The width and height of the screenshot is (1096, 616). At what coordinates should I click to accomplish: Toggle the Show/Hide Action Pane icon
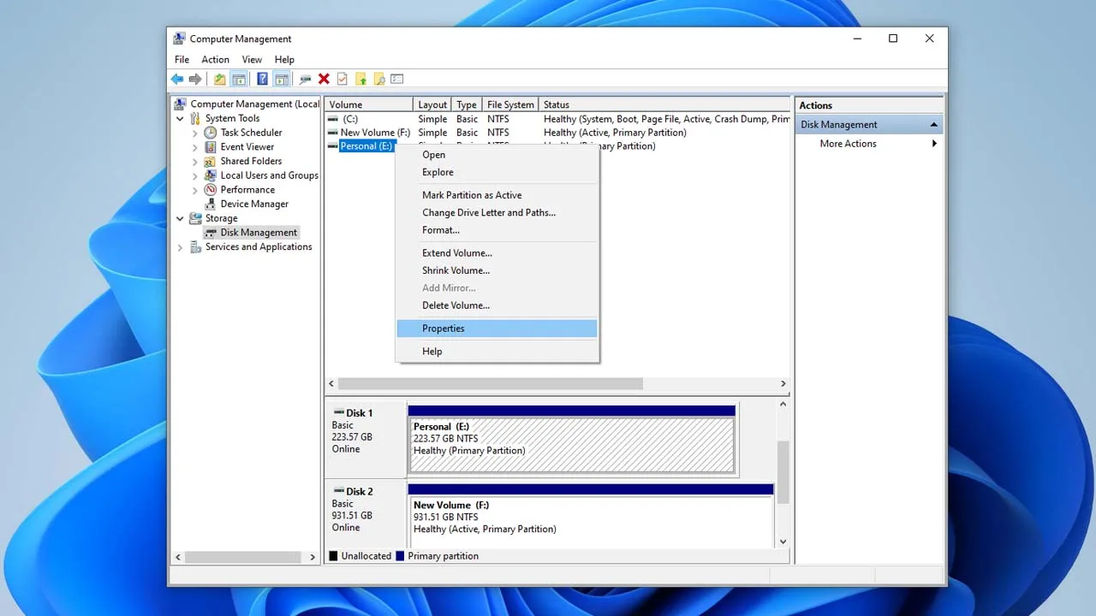pyautogui.click(x=281, y=79)
